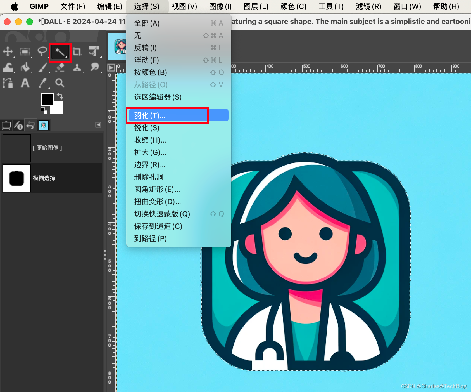Image resolution: width=471 pixels, height=392 pixels.
Task: Select the Smudge tool
Action: [x=95, y=67]
